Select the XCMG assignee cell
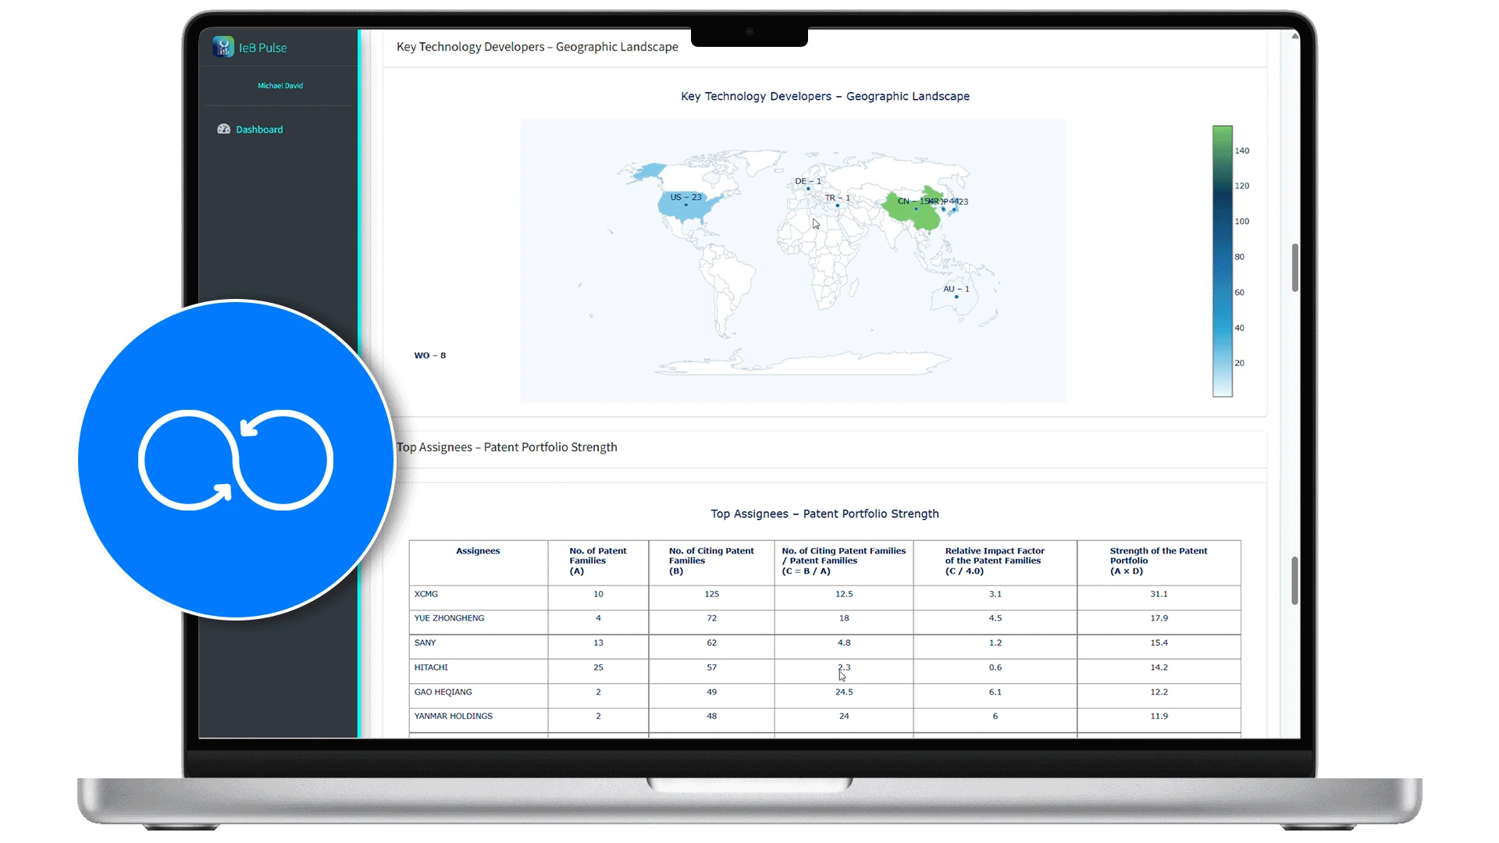The width and height of the screenshot is (1499, 843). click(426, 594)
